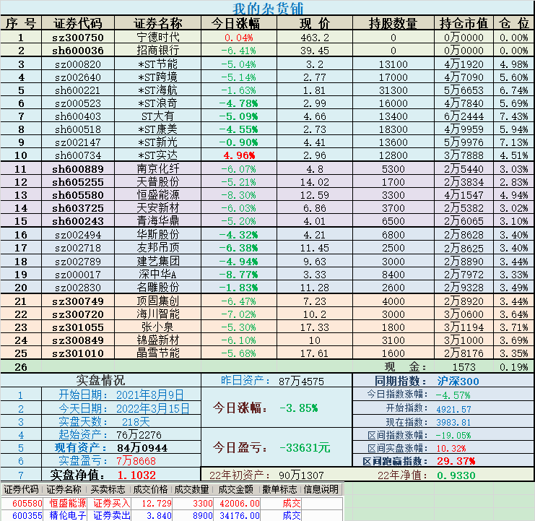535x521 pixels.
Task: Click today's date 2022年3月15日
Action: pyautogui.click(x=153, y=408)
